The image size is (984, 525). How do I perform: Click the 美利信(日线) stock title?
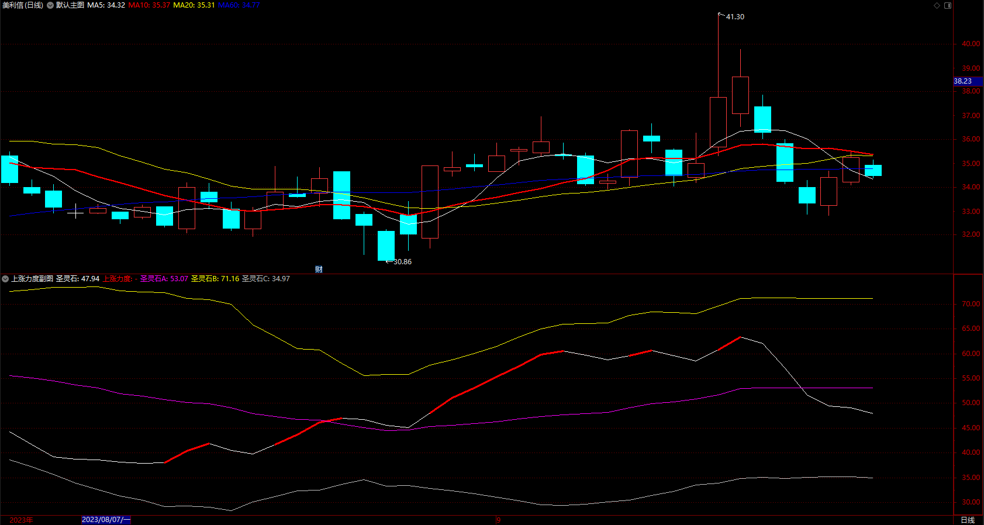coord(23,5)
